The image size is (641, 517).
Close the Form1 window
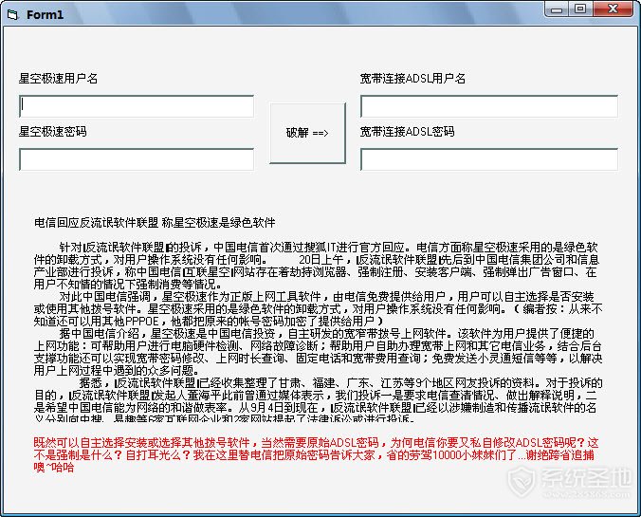(613, 9)
